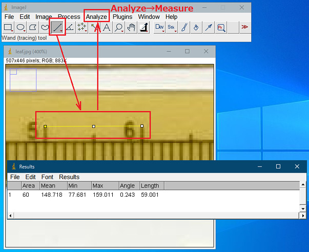The height and width of the screenshot is (252, 309).
Task: Select the Hand scrolling tool
Action: pos(131,27)
